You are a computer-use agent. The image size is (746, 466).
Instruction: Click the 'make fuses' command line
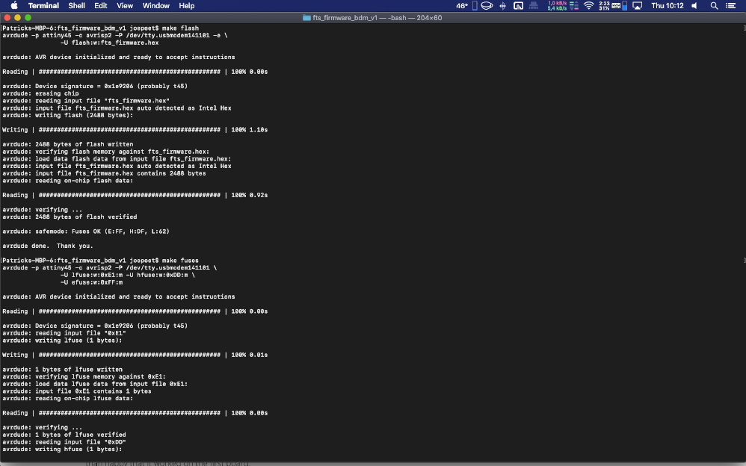pyautogui.click(x=100, y=261)
